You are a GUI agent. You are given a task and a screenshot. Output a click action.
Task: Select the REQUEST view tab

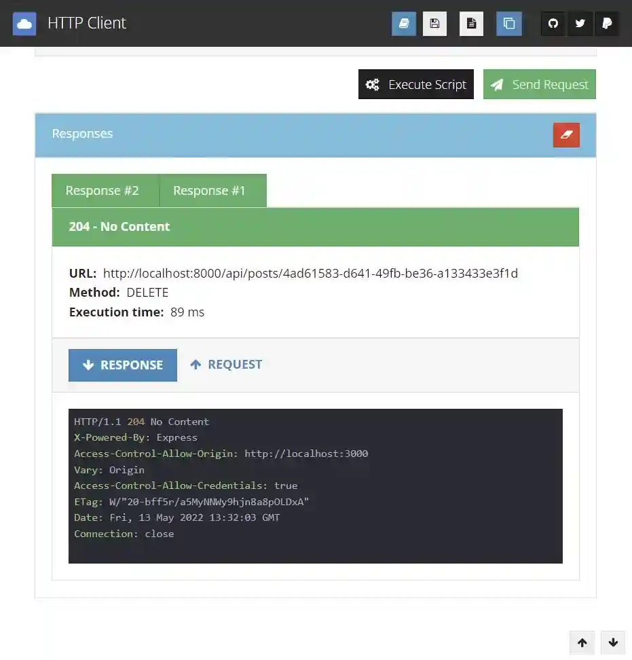pos(226,365)
